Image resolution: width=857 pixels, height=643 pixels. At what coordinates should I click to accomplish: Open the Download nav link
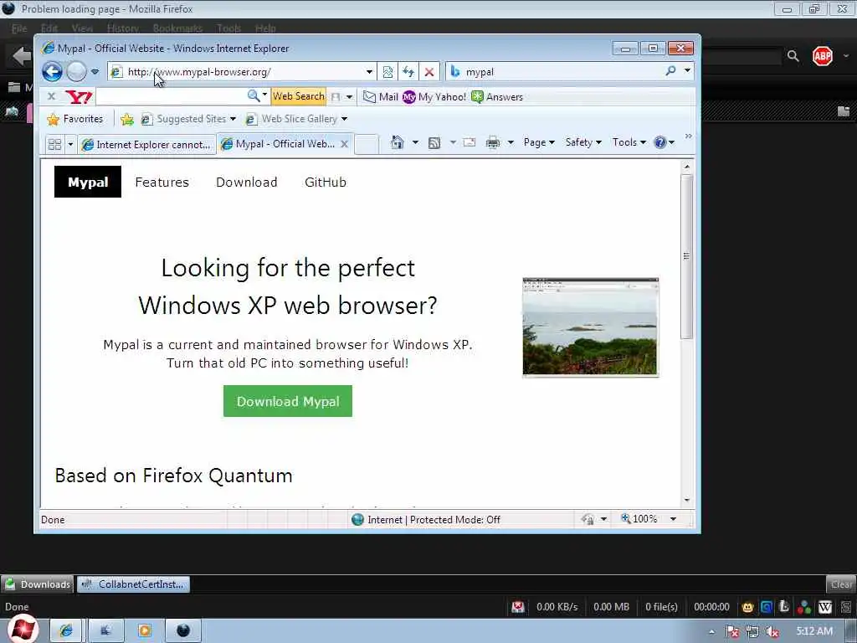[247, 182]
